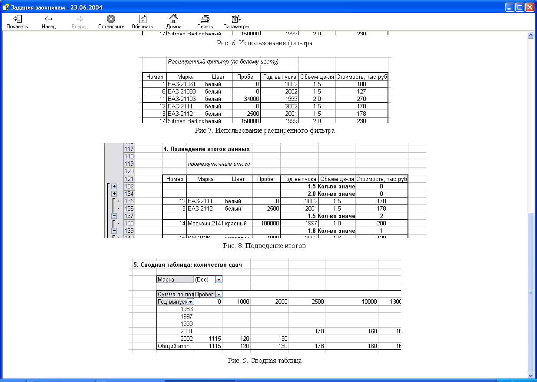
Task: Click the vertical scrollbar thumb
Action: [530, 292]
